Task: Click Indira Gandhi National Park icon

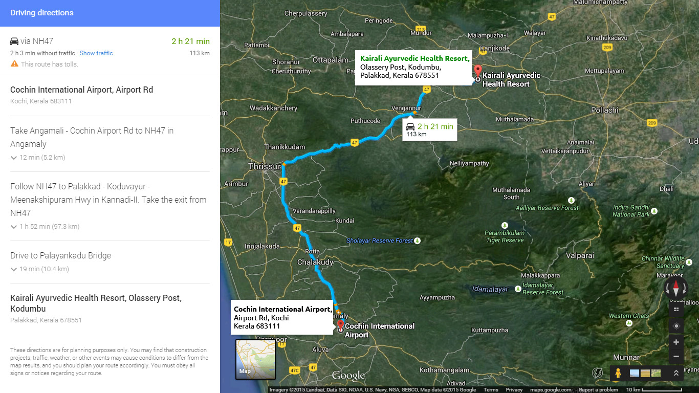Action: 654,210
